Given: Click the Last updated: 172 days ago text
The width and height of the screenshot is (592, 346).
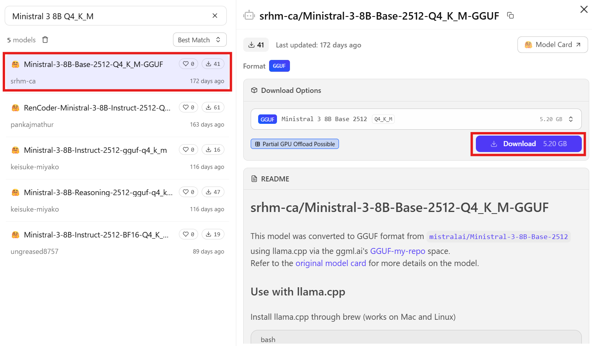Looking at the screenshot, I should coord(319,45).
